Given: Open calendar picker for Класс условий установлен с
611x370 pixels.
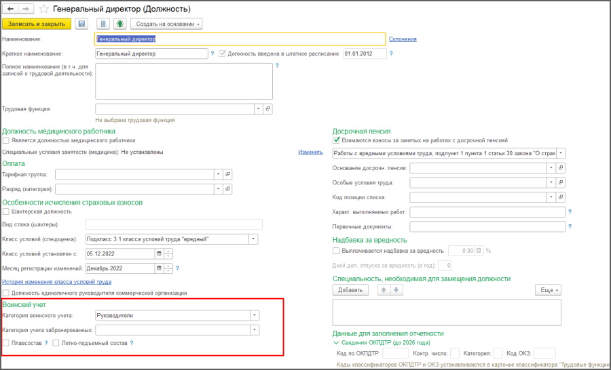Looking at the screenshot, I should point(160,254).
